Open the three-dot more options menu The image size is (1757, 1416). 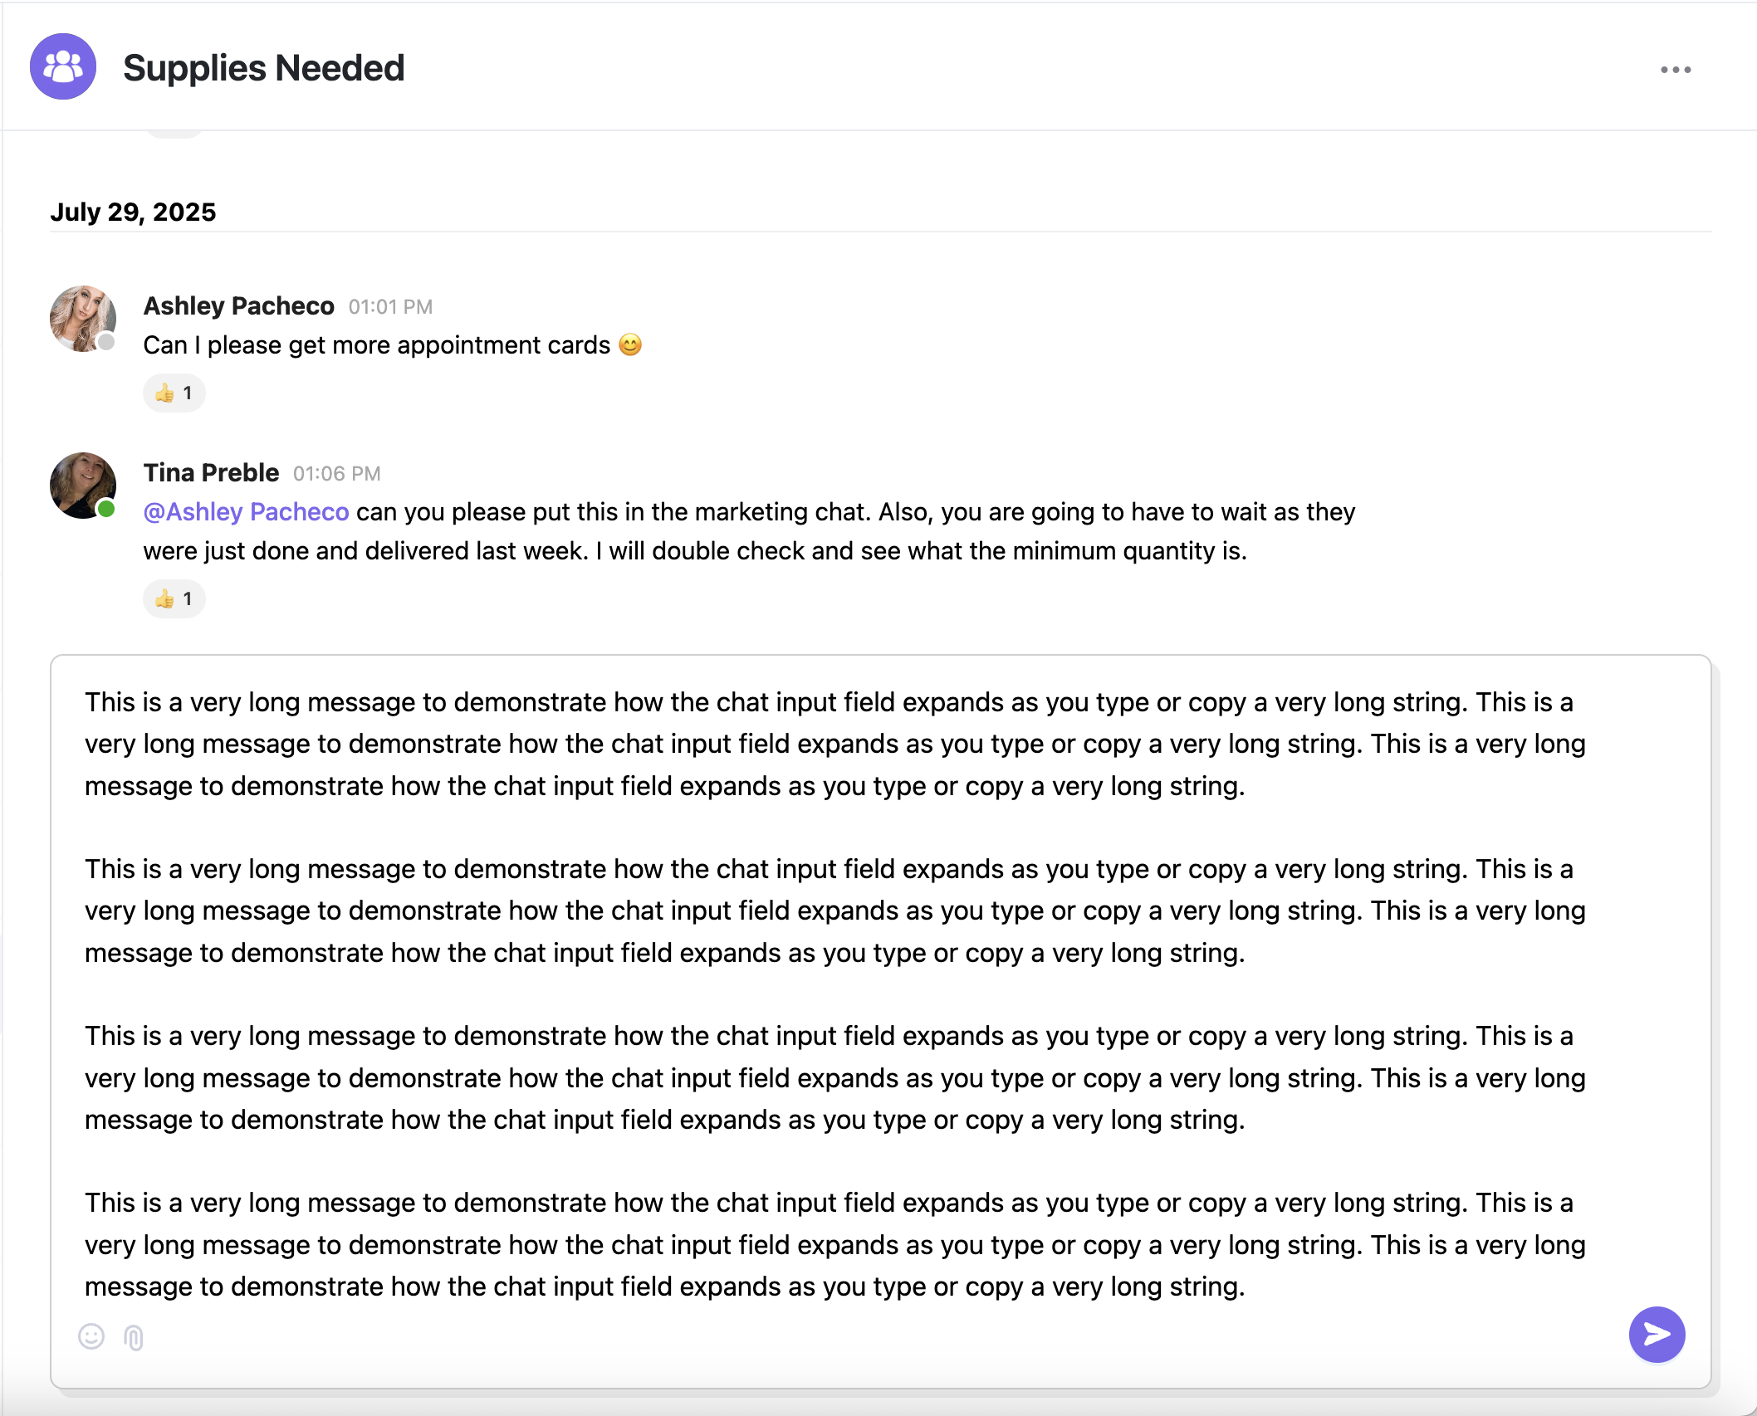pos(1676,70)
